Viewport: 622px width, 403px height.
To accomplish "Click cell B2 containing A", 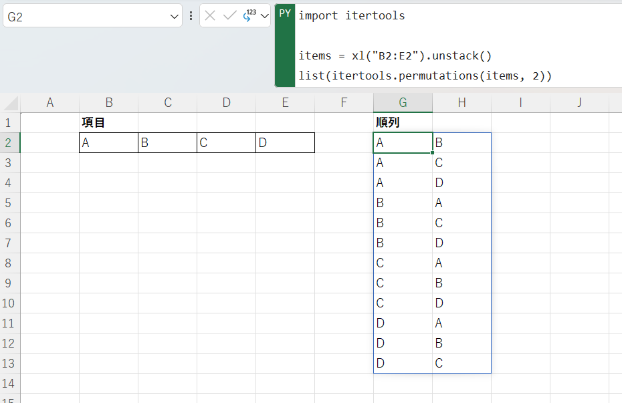I will click(109, 142).
